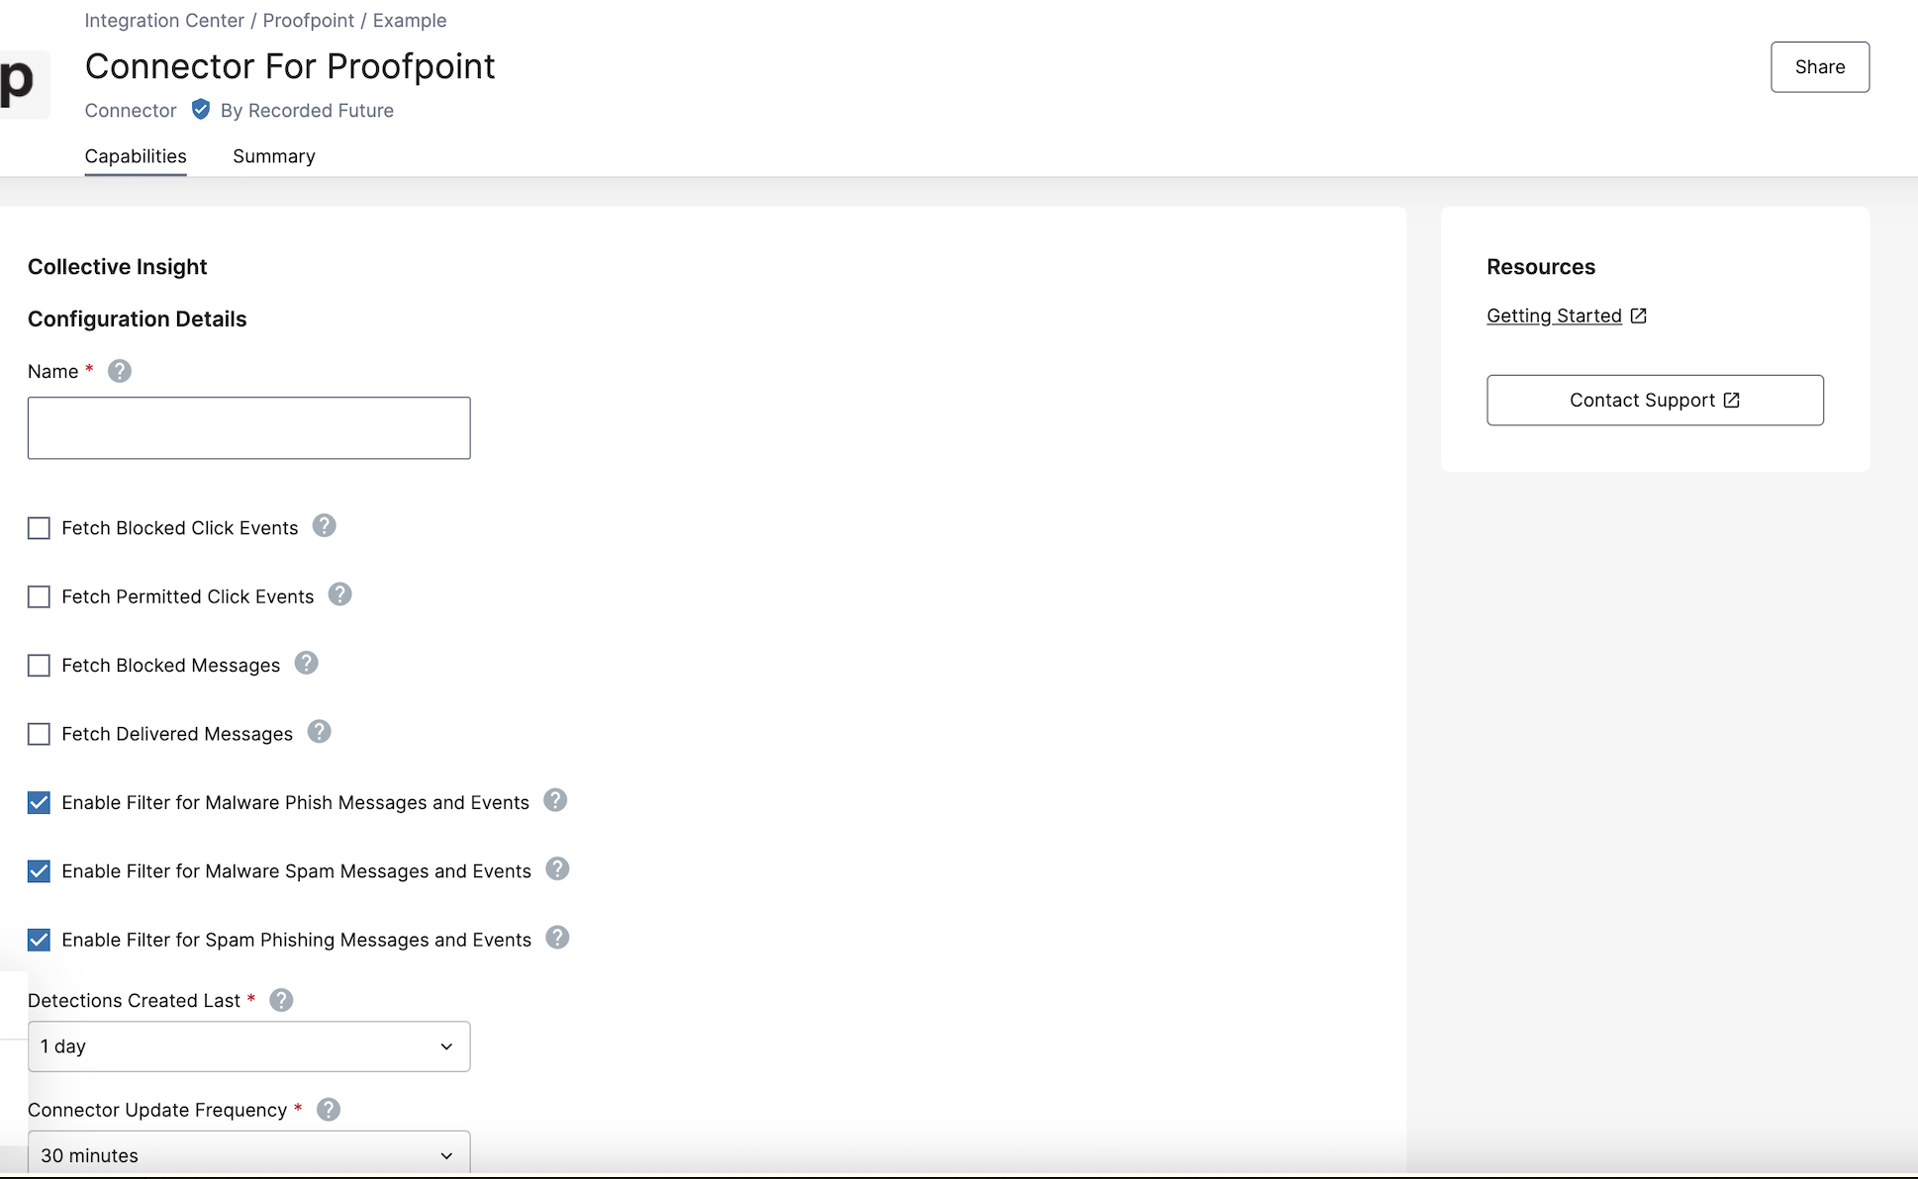Click the Proofpoint logo icon

pos(20,84)
